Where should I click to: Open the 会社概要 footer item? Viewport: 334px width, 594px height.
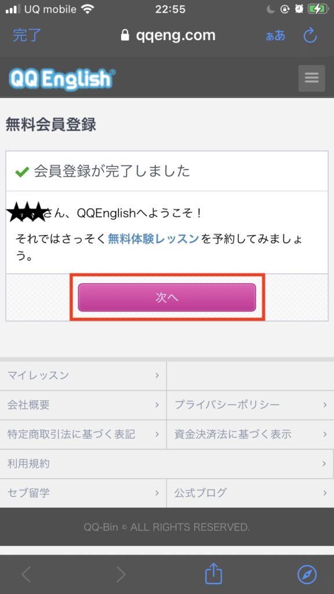[83, 405]
